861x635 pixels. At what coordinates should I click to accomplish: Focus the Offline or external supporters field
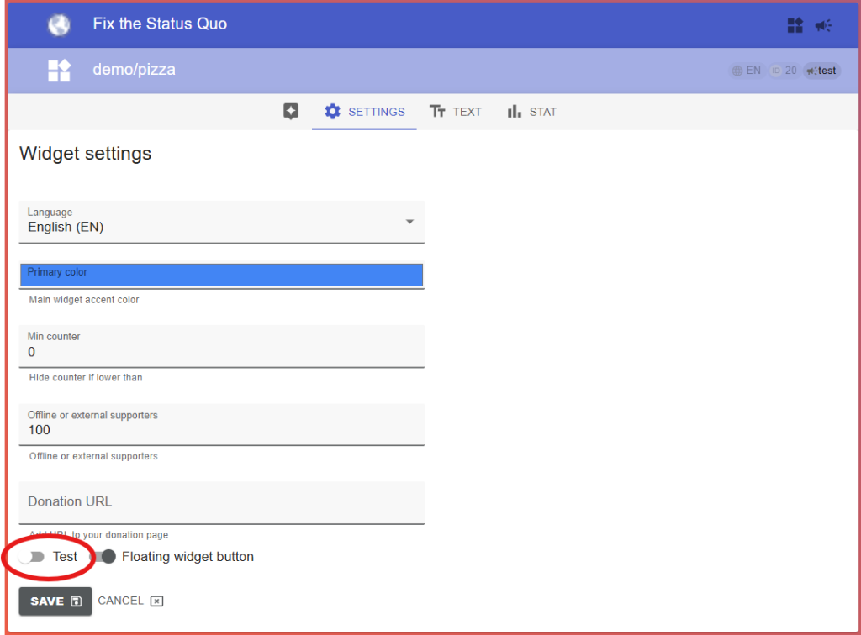coord(222,425)
